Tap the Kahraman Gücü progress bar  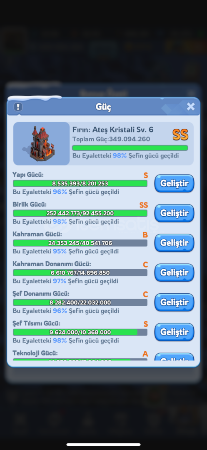80,243
